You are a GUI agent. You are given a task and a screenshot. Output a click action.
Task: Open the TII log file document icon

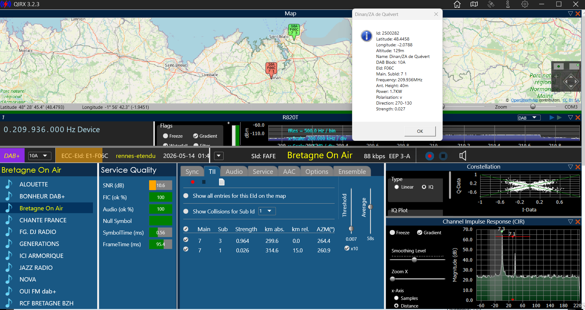pyautogui.click(x=221, y=182)
